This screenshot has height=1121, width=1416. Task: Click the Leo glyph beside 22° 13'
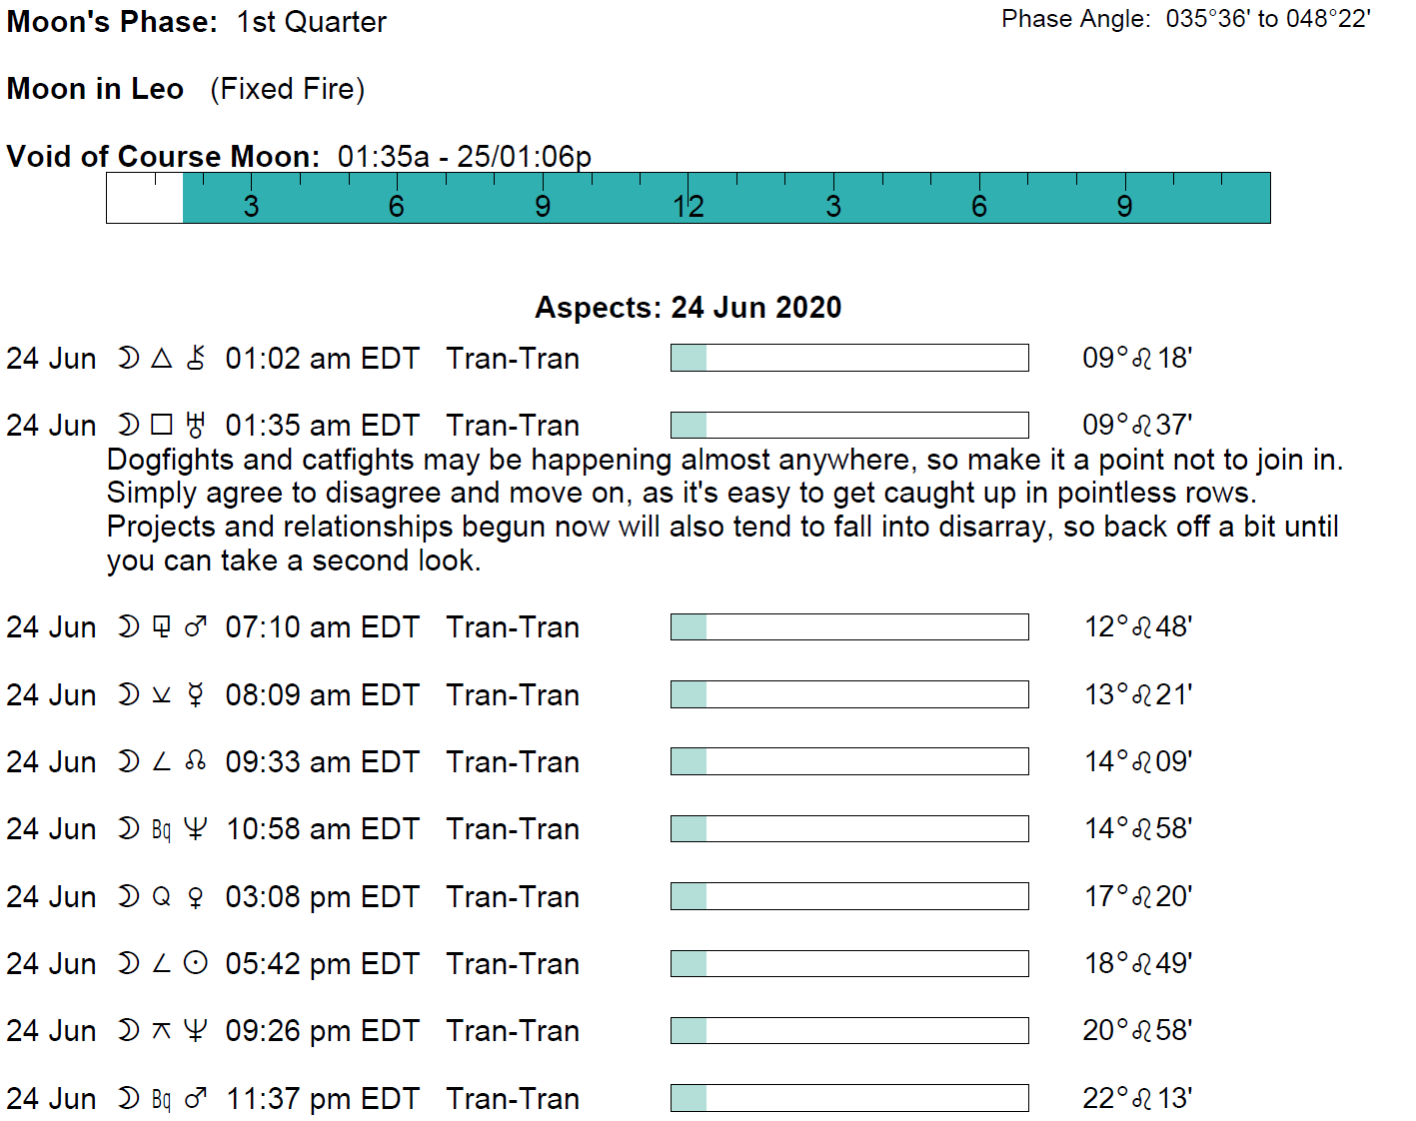(x=1142, y=1099)
